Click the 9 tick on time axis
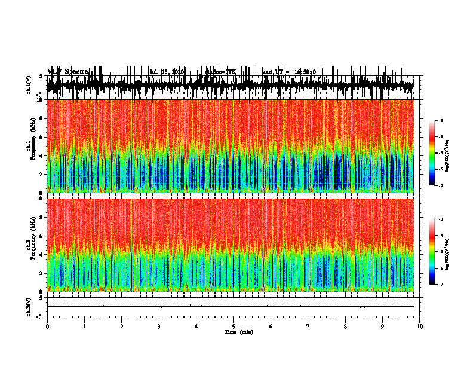The width and height of the screenshot is (473, 366). click(x=382, y=327)
